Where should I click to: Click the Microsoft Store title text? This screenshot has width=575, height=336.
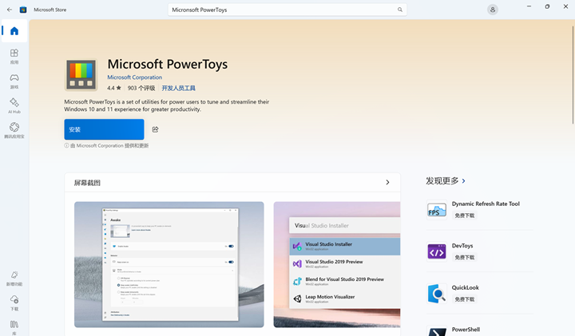50,10
